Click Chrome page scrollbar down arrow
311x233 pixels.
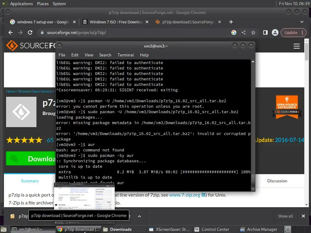[x=307, y=205]
